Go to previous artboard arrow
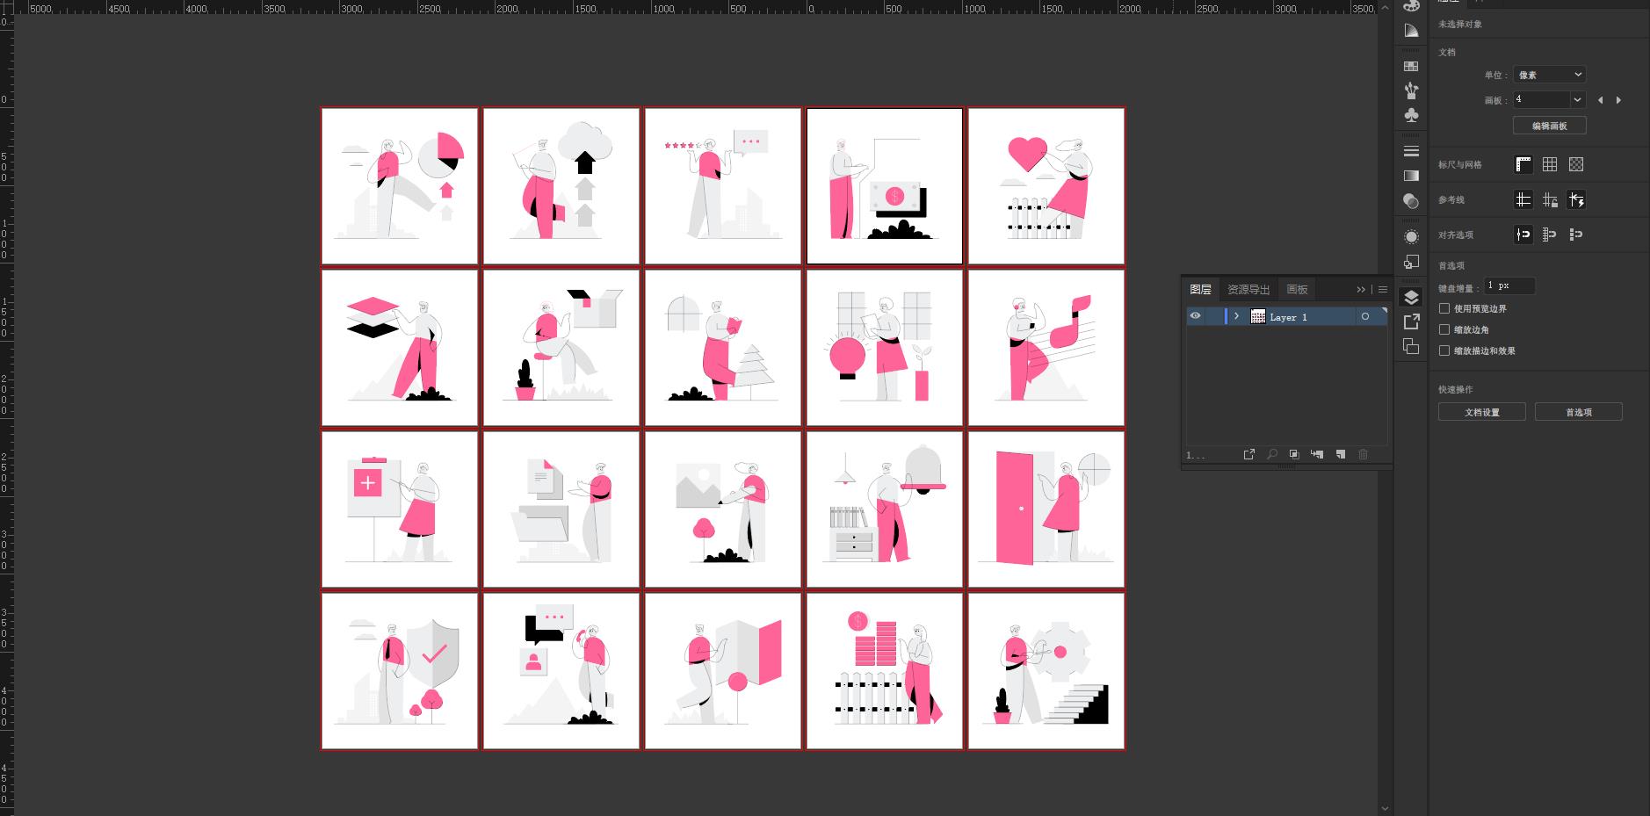The width and height of the screenshot is (1650, 816). click(1600, 100)
